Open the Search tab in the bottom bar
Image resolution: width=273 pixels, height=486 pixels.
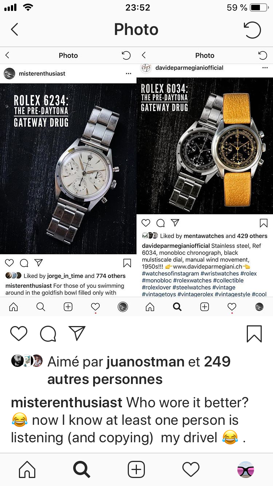pyautogui.click(x=82, y=470)
